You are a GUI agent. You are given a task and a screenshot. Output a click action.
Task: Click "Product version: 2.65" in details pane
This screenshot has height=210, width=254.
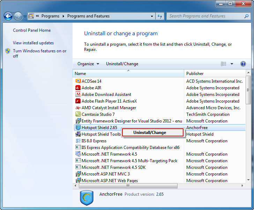[x=144, y=194]
